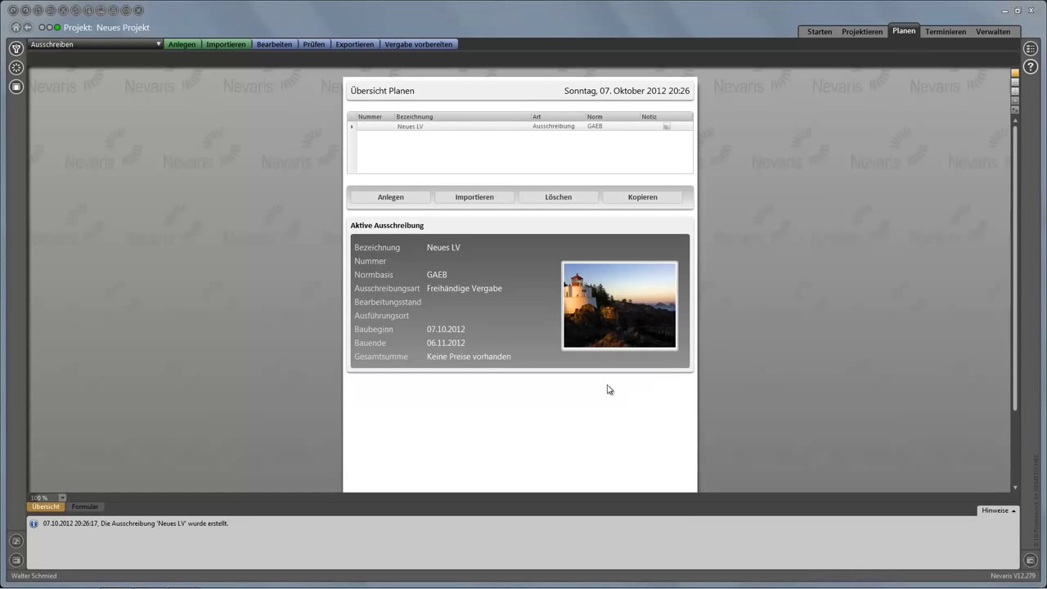Click the Löschen button
Image resolution: width=1047 pixels, height=589 pixels.
(x=559, y=197)
